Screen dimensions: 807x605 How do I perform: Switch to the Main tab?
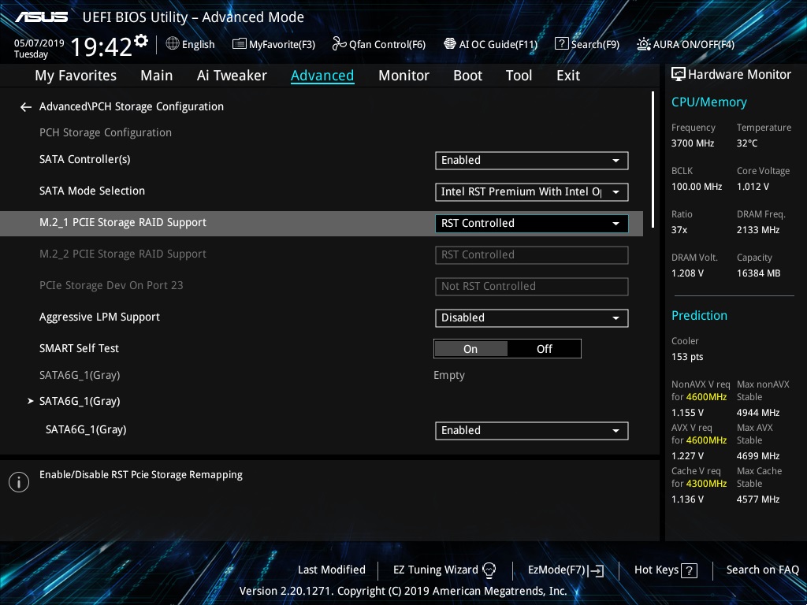click(x=157, y=76)
